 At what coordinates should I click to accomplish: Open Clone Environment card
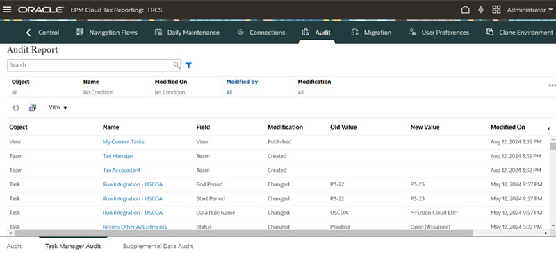tap(519, 33)
